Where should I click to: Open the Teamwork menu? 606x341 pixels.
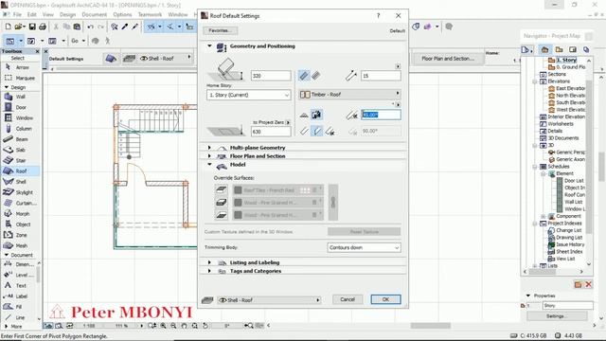(150, 14)
